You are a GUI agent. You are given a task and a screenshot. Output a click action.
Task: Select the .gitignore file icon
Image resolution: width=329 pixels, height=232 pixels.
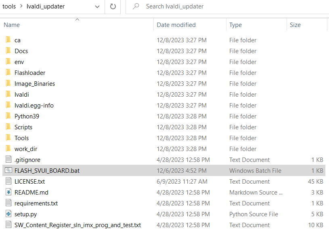pyautogui.click(x=8, y=160)
